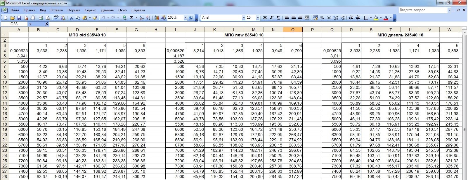Undo the last action

(103, 18)
